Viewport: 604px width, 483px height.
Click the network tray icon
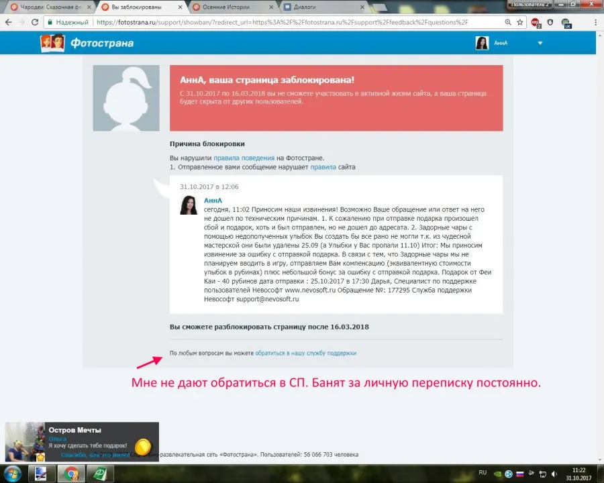543,474
